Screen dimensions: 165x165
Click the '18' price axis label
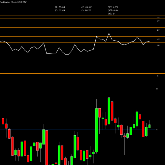click(158, 39)
